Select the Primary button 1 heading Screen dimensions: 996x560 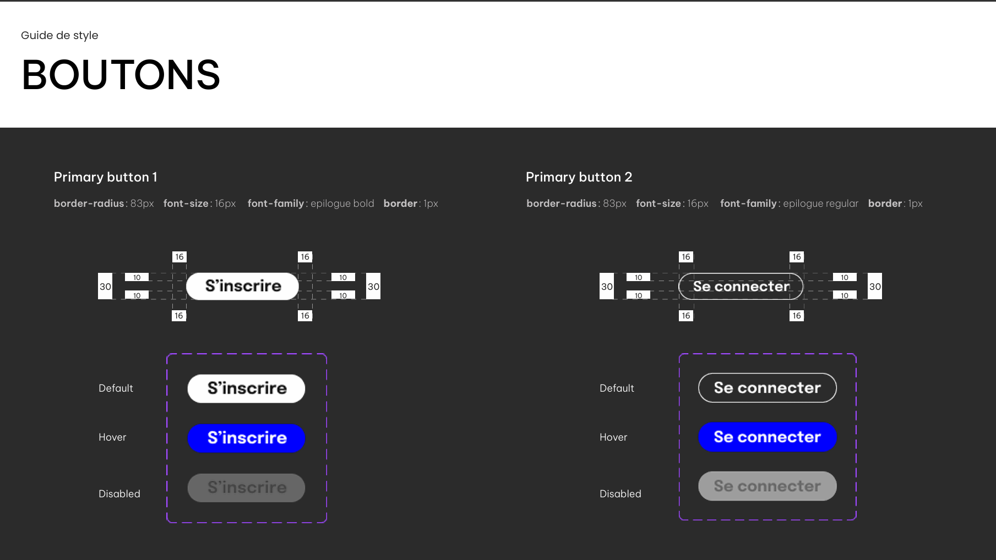(106, 177)
